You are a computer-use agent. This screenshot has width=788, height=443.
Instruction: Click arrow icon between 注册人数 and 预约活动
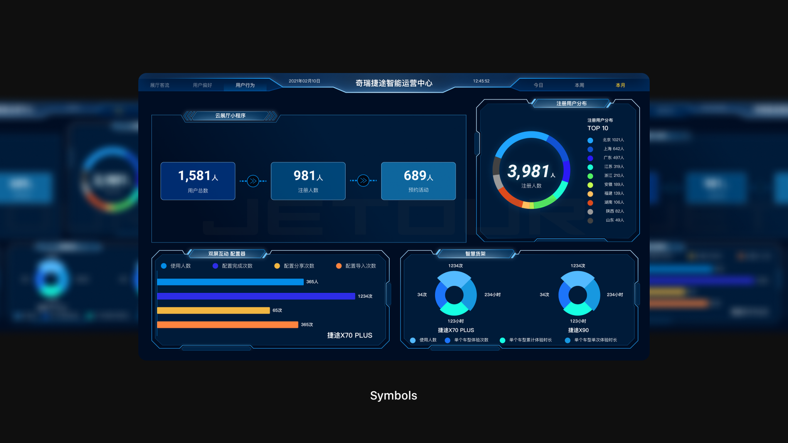pos(363,181)
